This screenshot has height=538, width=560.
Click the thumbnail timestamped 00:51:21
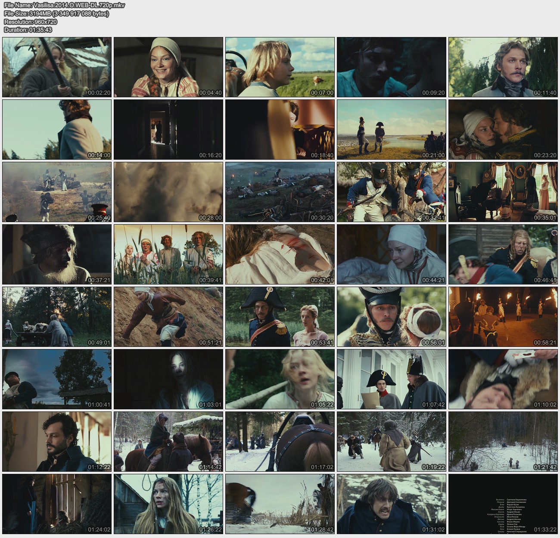(168, 317)
